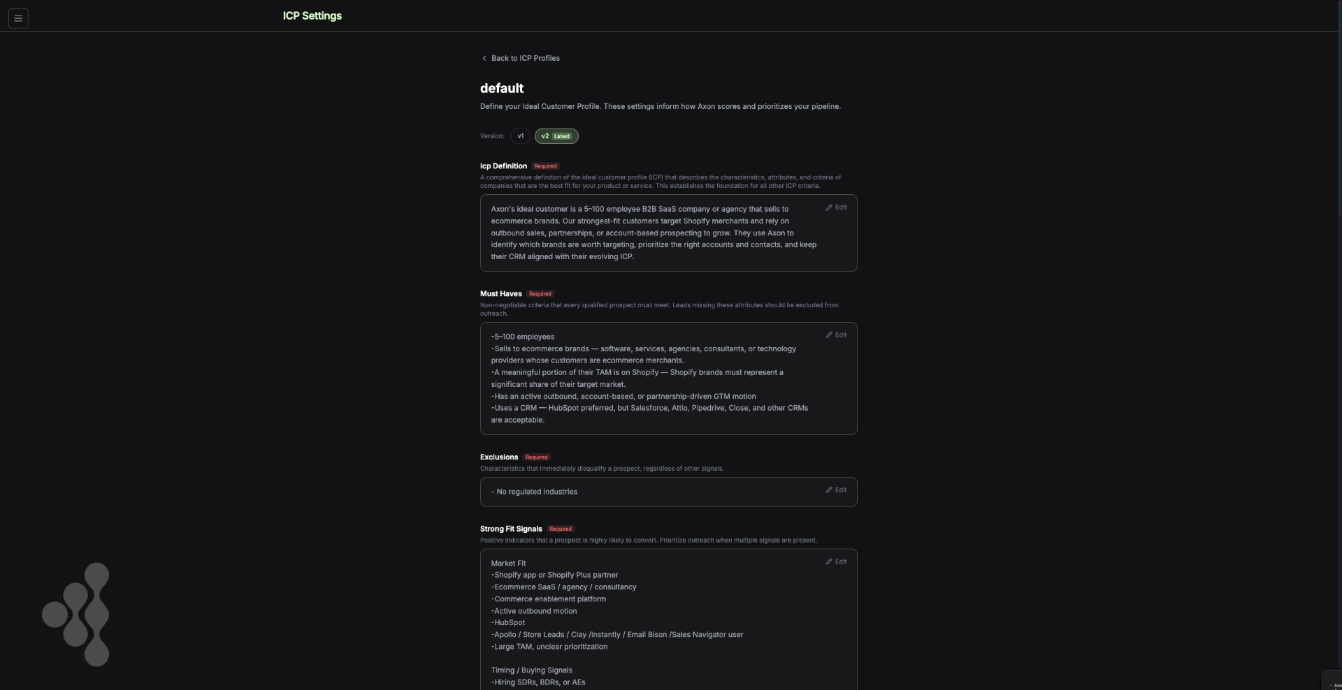
Task: Click the '-HubSpot' signal line
Action: 508,623
